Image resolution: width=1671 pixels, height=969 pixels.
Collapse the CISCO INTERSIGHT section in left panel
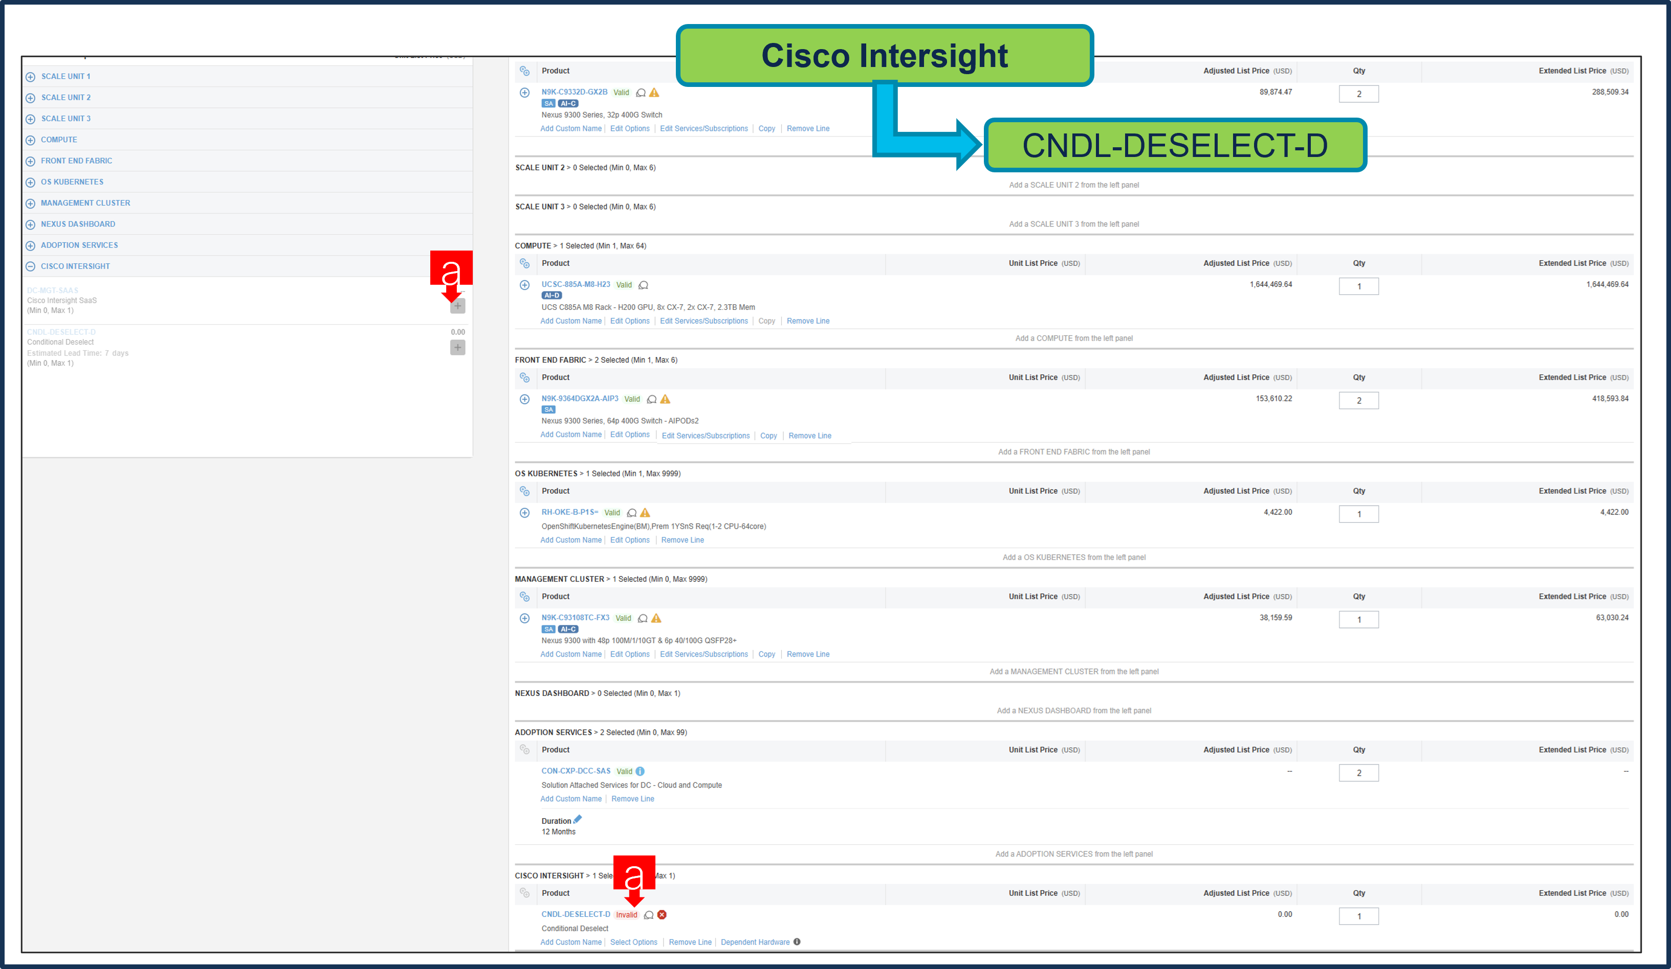31,266
